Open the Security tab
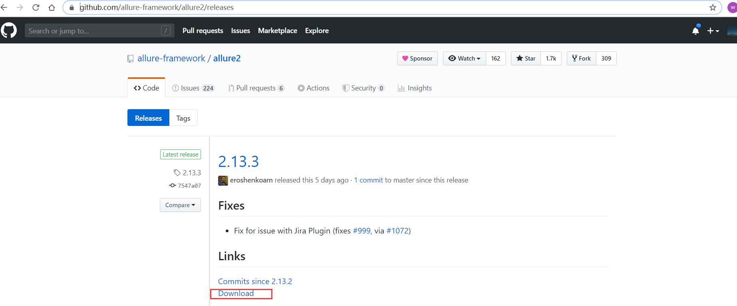Viewport: 737px width, 306px height. coord(364,88)
